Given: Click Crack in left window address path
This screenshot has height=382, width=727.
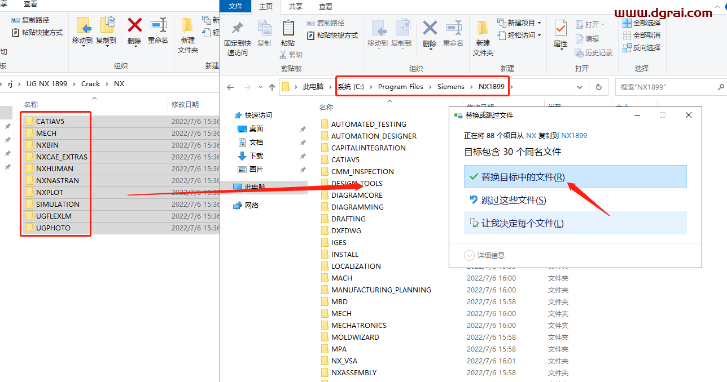Looking at the screenshot, I should coord(90,83).
